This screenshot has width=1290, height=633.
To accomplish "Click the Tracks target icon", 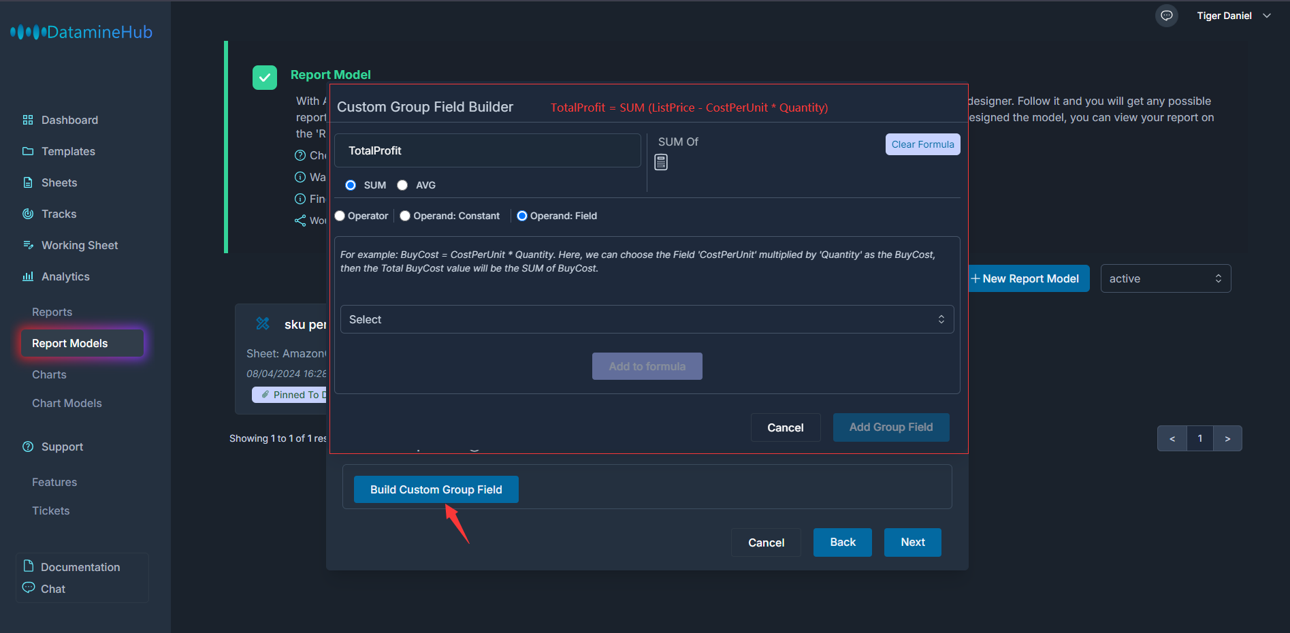I will click(x=28, y=214).
